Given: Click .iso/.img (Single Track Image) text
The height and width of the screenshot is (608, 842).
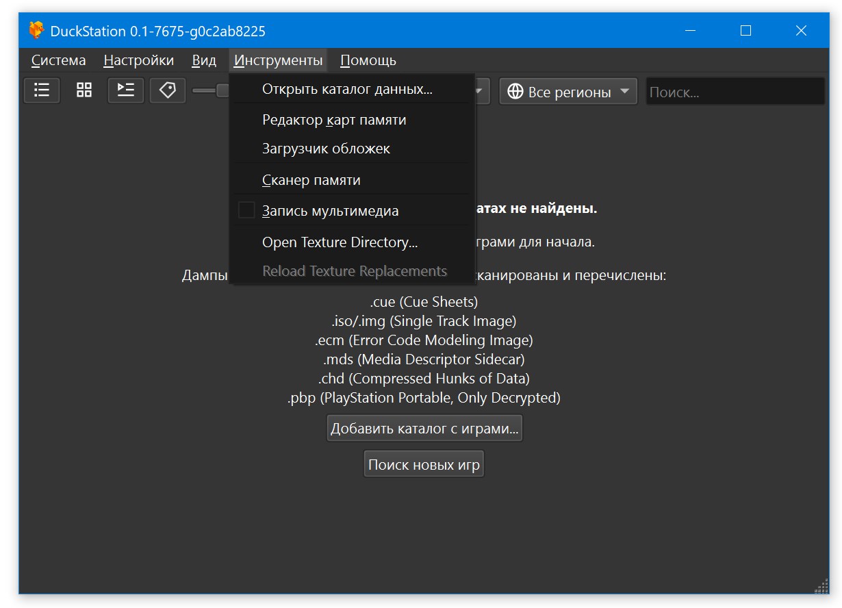Looking at the screenshot, I should pos(424,320).
